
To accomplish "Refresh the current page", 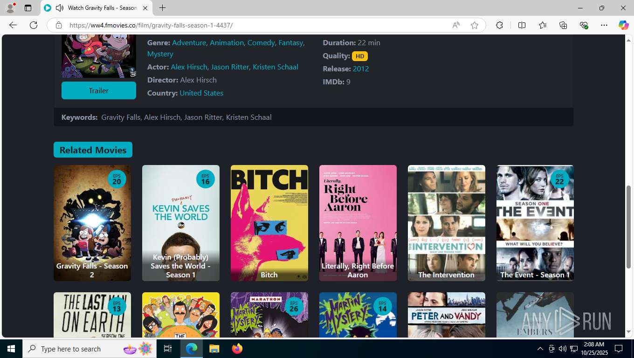I will tap(34, 25).
